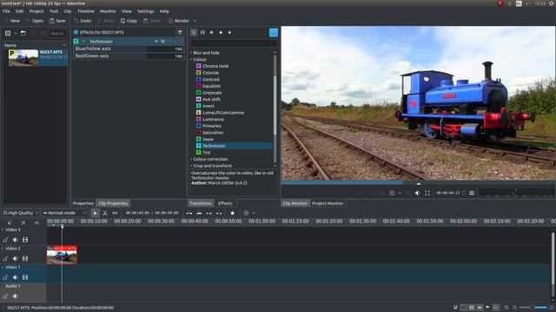Click the Save toolbar button
The image size is (556, 312).
point(57,21)
